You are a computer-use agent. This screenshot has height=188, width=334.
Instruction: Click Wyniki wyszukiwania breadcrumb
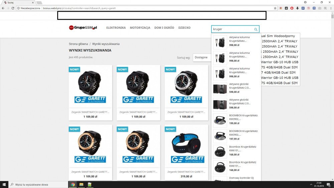pos(106,44)
